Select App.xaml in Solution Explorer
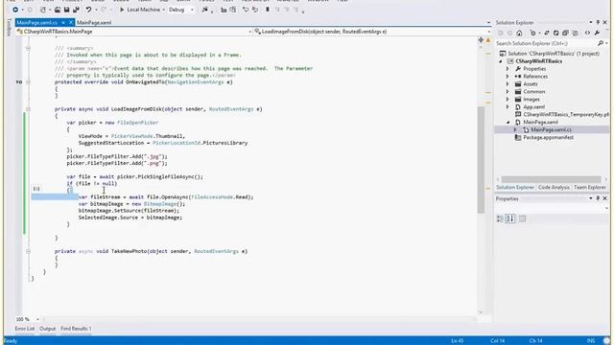Image resolution: width=614 pixels, height=345 pixels. click(533, 106)
